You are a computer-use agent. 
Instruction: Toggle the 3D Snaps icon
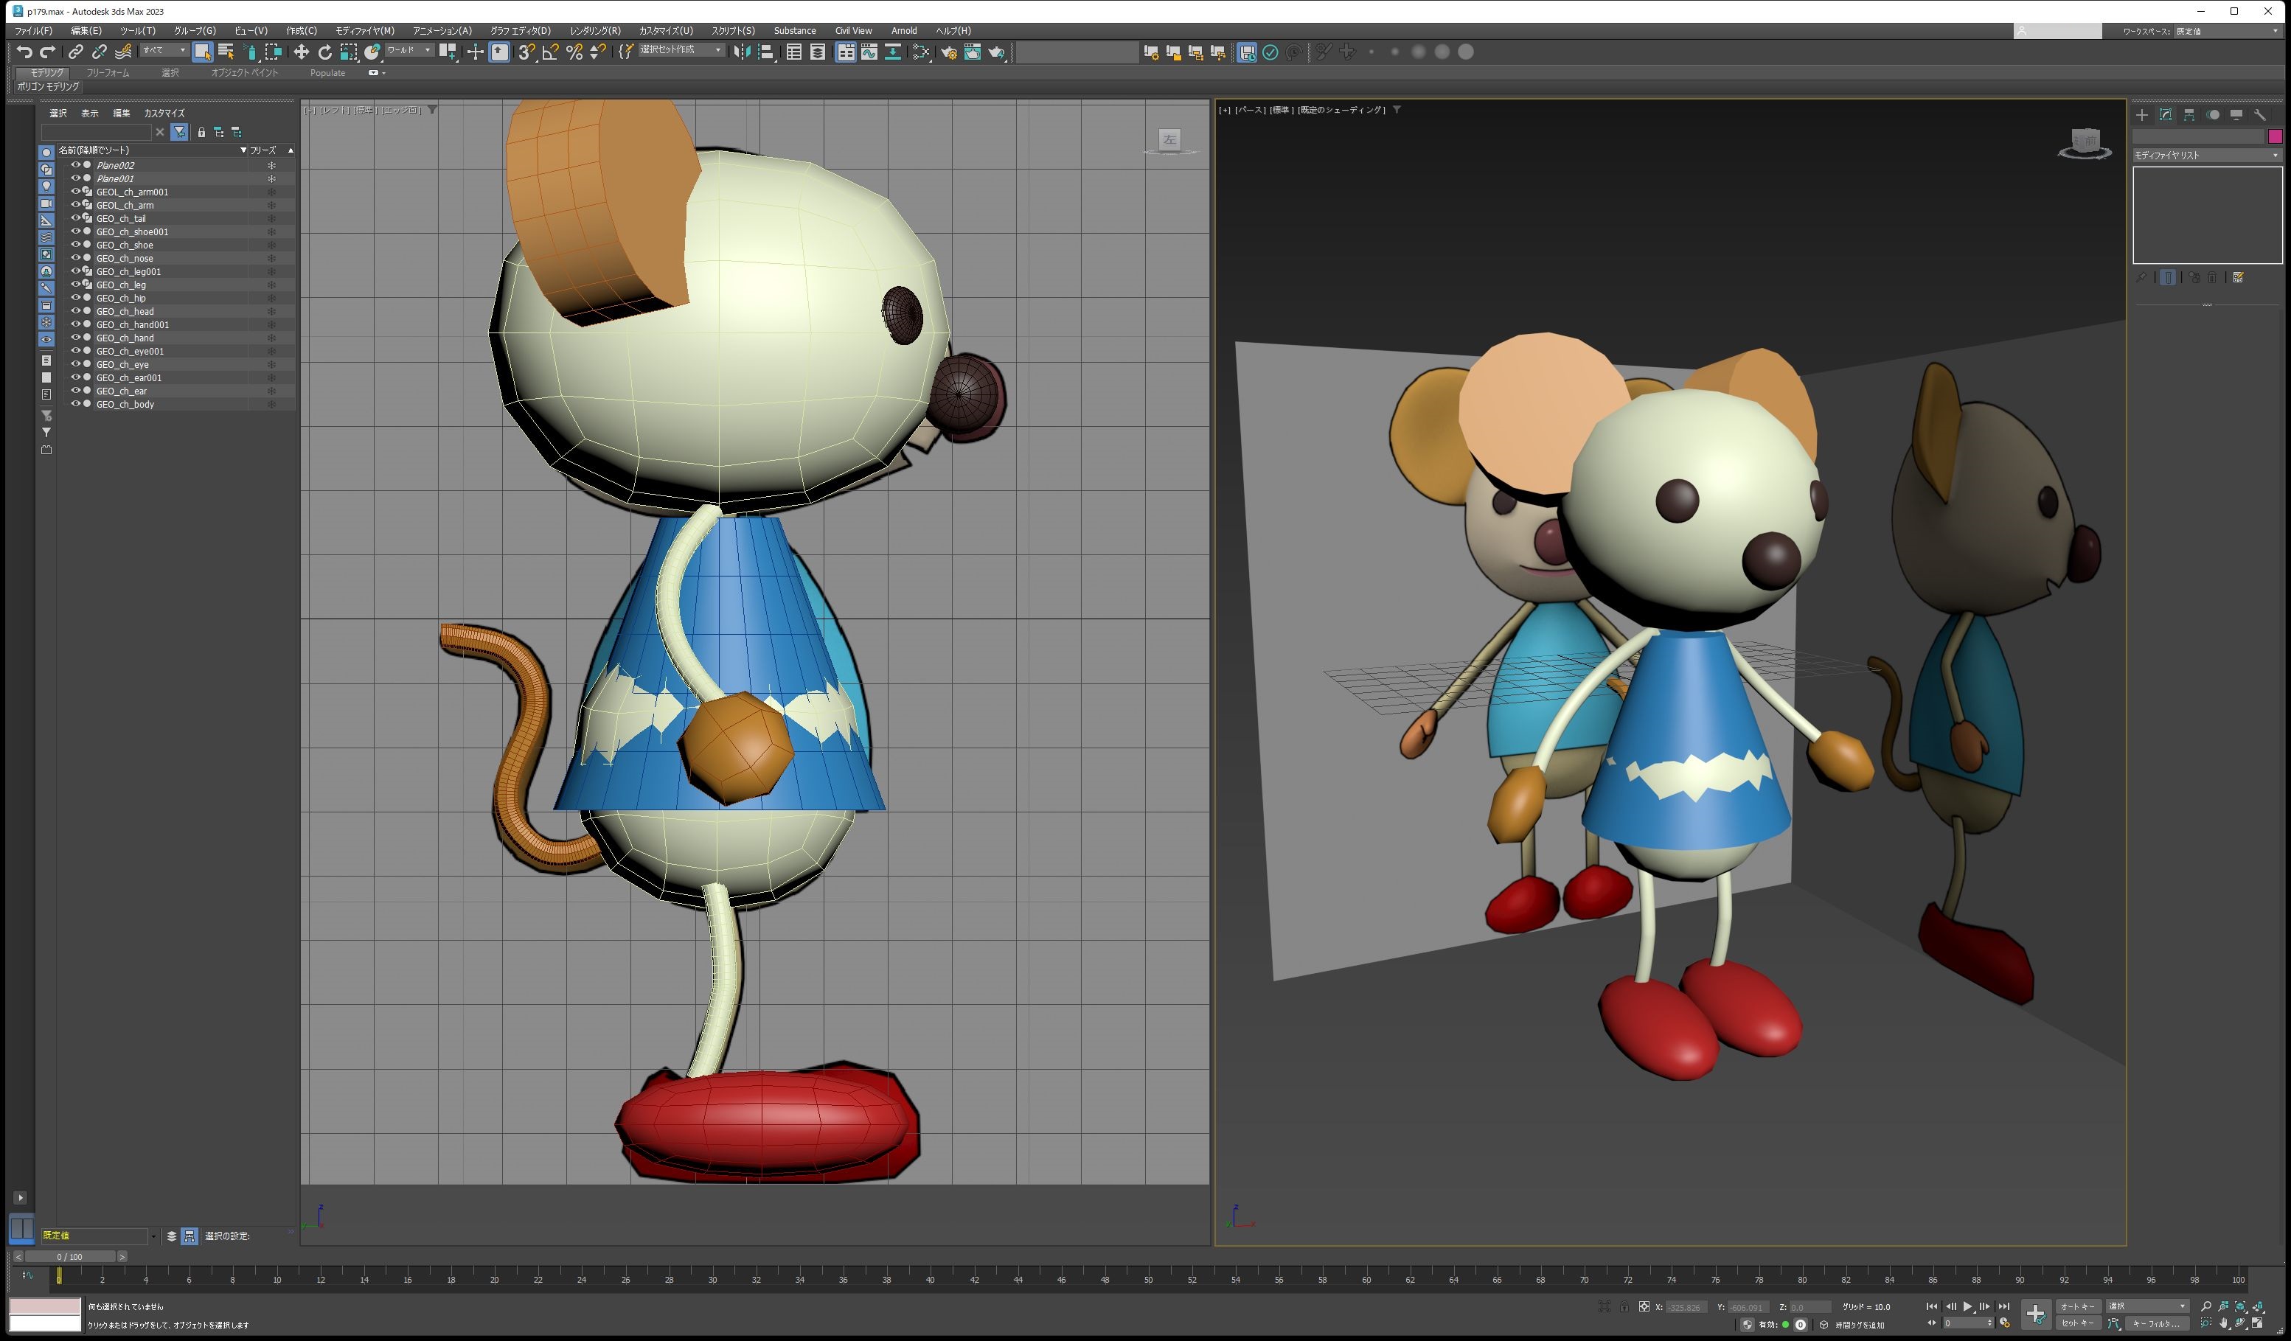click(526, 53)
